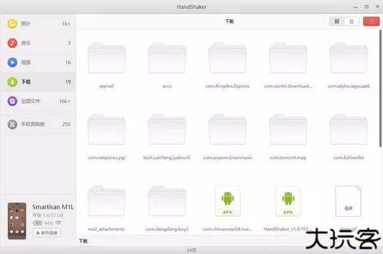Viewport: 383px width, 254px height.
Task: Select the com.tencent.map folder
Action: click(x=288, y=129)
